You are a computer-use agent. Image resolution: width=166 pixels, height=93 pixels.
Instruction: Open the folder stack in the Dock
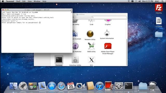click(143, 86)
